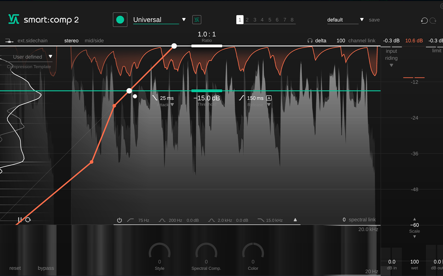The height and width of the screenshot is (276, 443).
Task: Click the green Threshold slider handle
Action: click(207, 91)
